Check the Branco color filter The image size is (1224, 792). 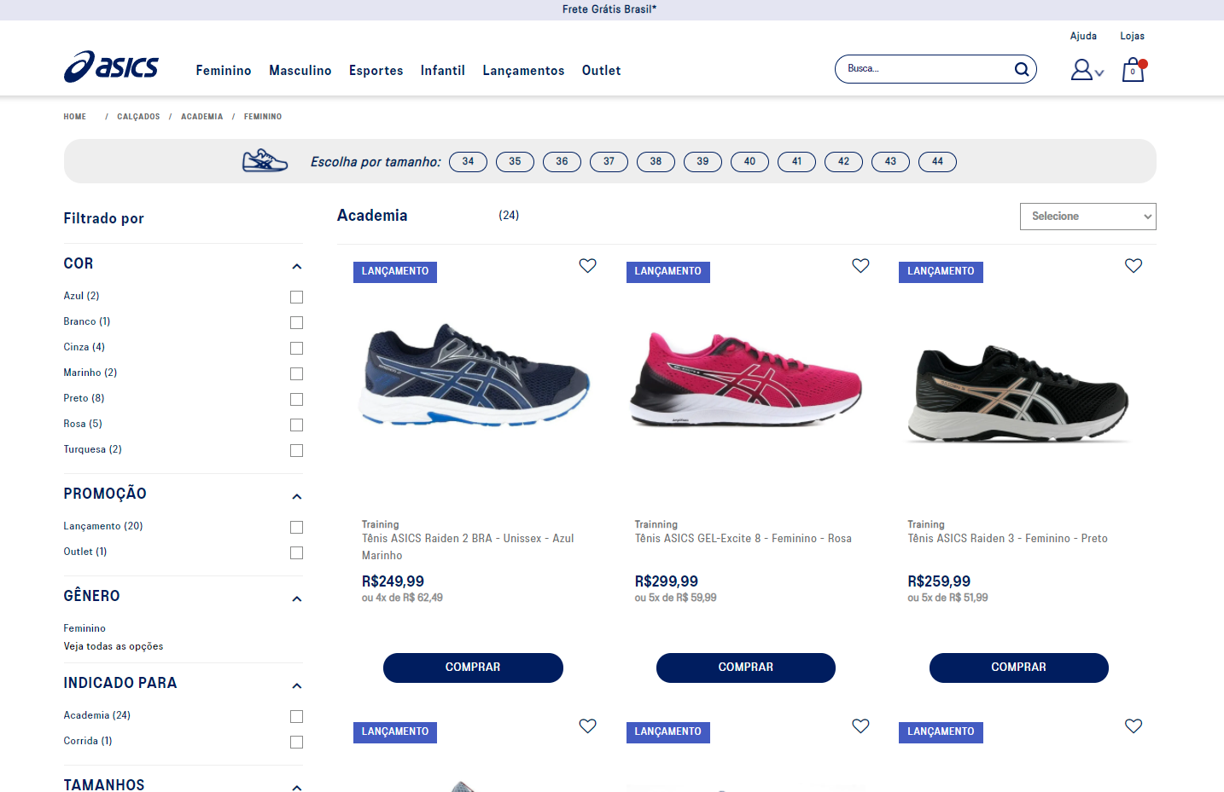pyautogui.click(x=296, y=322)
